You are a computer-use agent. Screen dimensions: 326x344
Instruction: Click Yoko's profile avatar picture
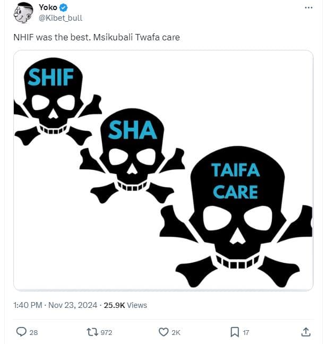[23, 12]
